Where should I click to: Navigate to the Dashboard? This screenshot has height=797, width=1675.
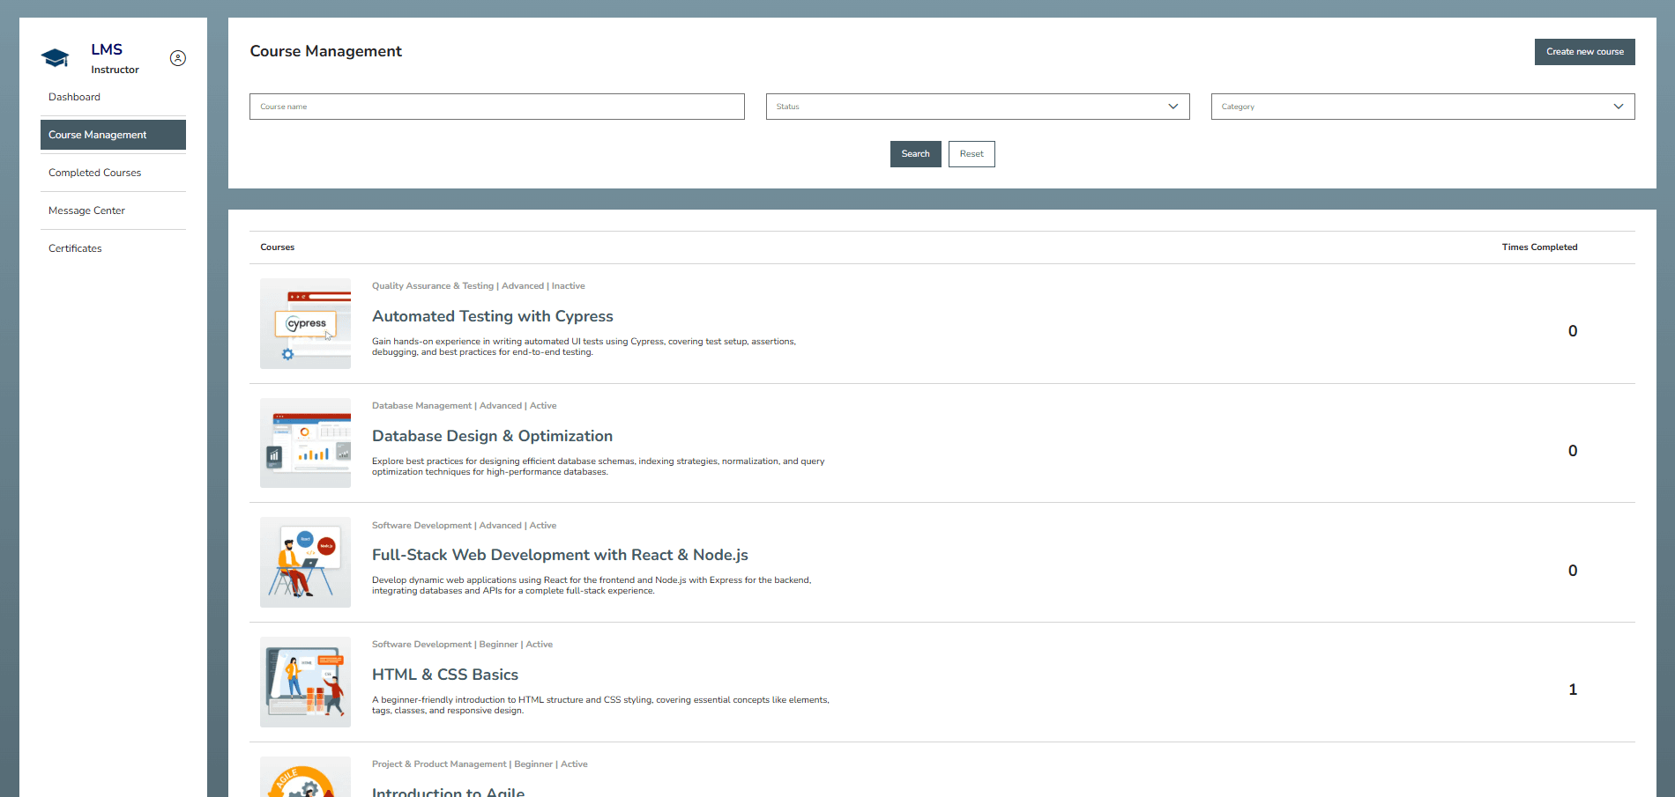[x=74, y=97]
